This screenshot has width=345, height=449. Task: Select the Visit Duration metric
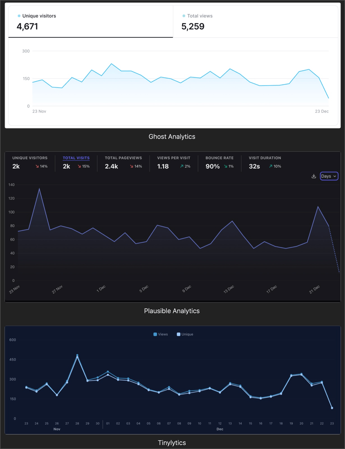point(265,162)
